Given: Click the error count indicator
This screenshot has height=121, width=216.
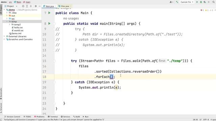Looking at the screenshot, I should point(202,10).
